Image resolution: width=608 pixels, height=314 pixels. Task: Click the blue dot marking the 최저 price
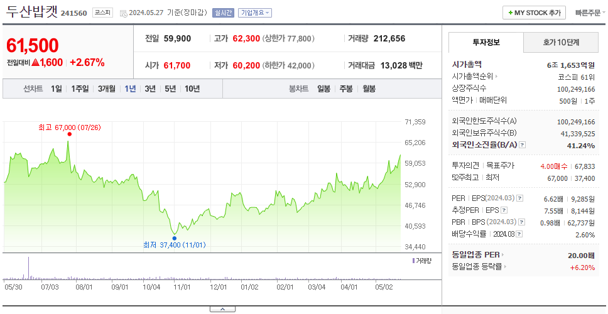pos(174,238)
